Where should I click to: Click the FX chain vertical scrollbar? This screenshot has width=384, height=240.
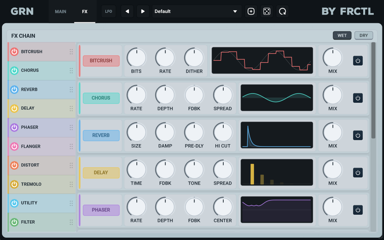(x=373, y=90)
